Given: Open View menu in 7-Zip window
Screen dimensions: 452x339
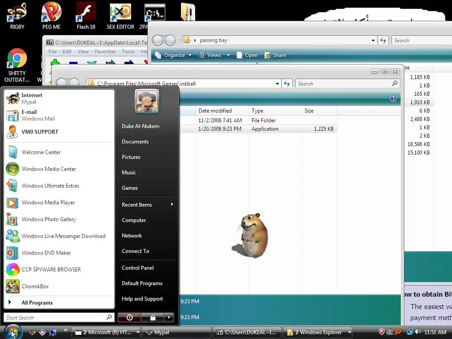Looking at the screenshot, I should [x=83, y=52].
